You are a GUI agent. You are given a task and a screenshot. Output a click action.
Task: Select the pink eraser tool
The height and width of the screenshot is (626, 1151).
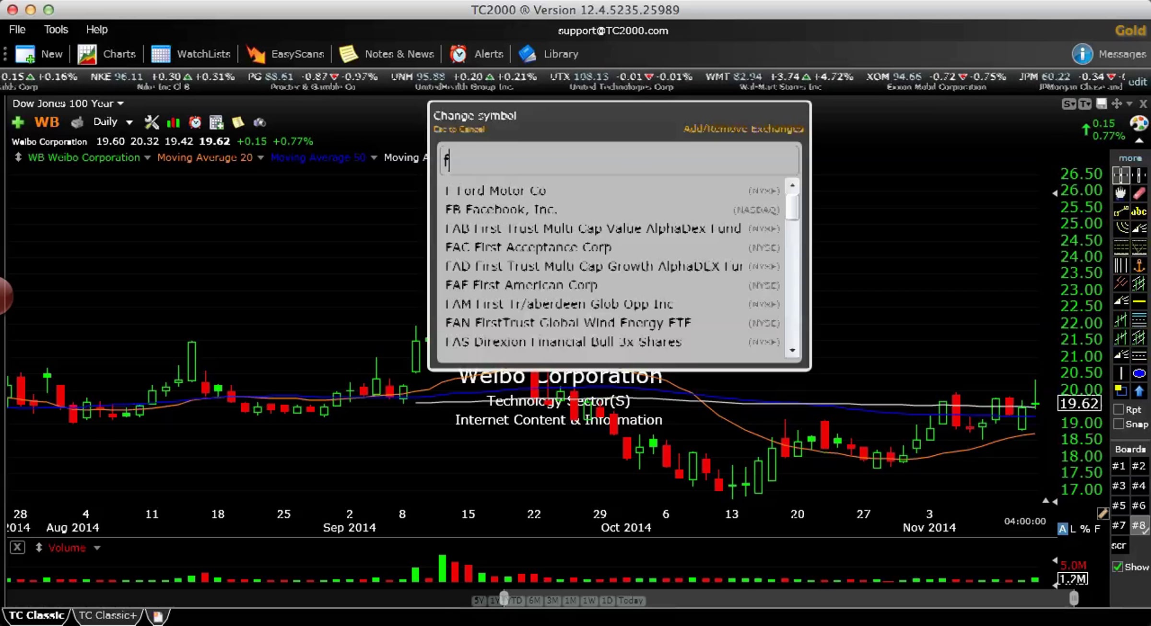[1139, 193]
